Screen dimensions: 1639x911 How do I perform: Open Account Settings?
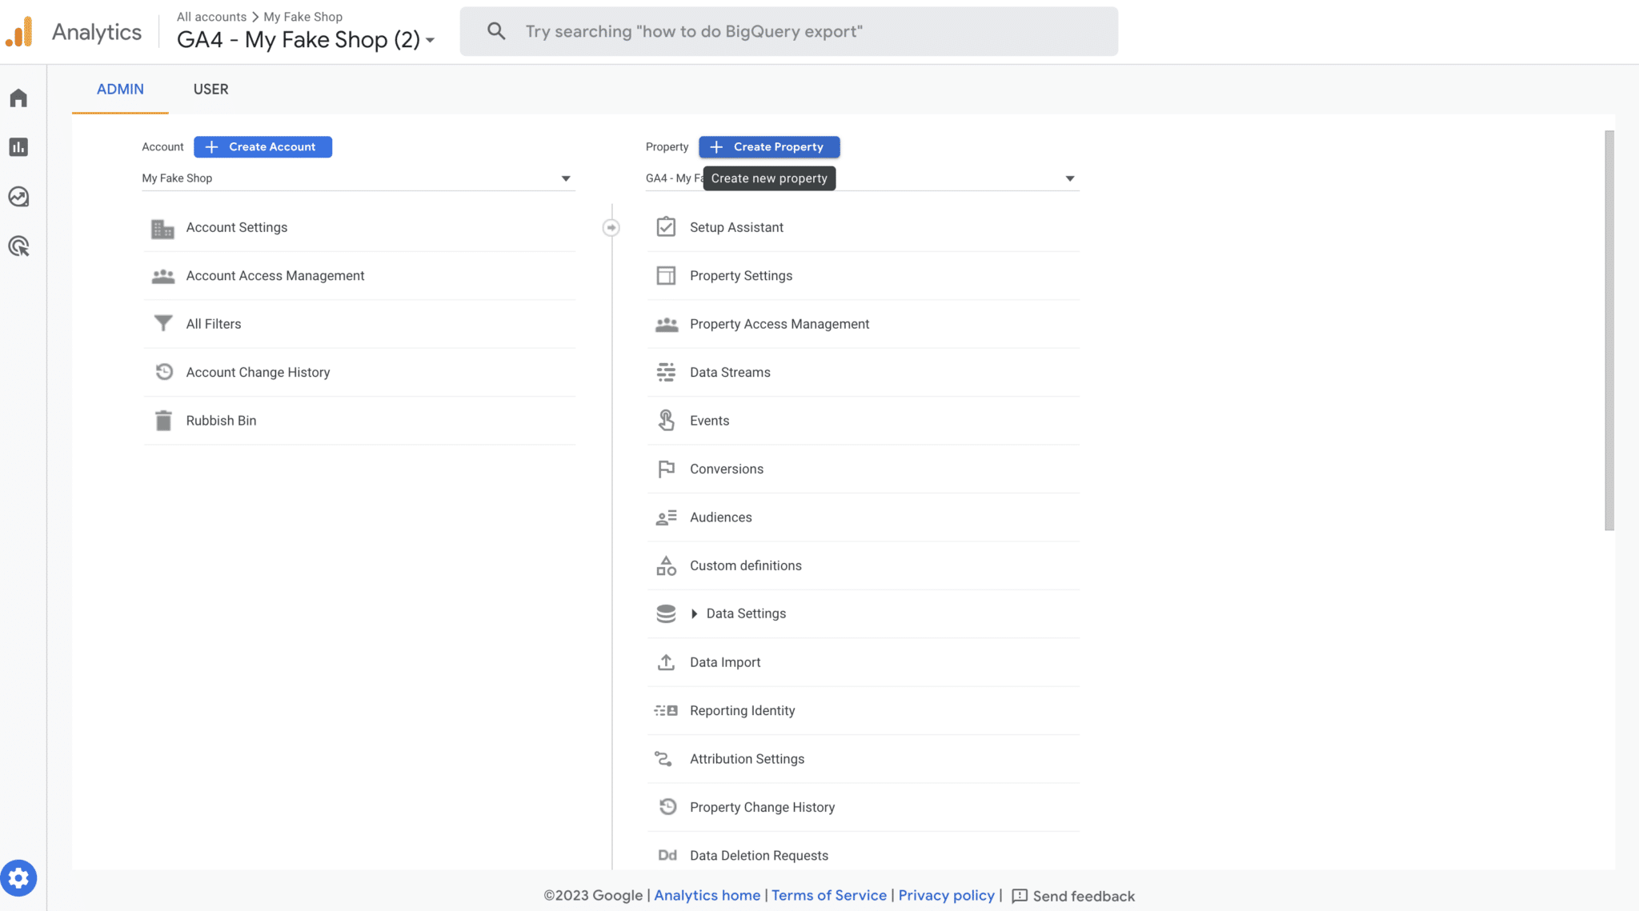359,228
